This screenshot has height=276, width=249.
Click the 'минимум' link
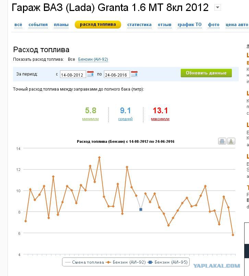91,119
